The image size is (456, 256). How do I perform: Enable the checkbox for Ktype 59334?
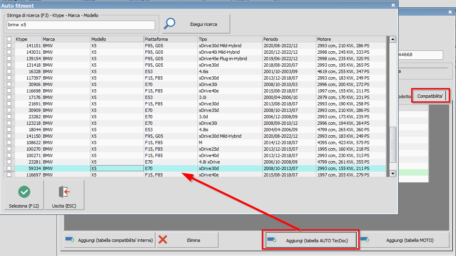click(9, 168)
